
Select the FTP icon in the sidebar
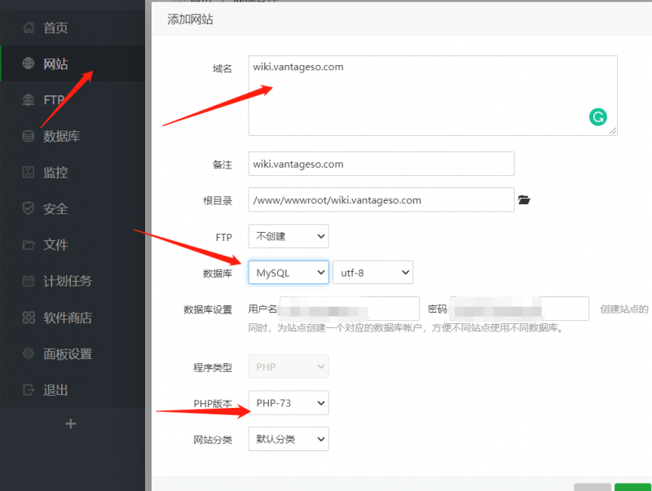(29, 100)
